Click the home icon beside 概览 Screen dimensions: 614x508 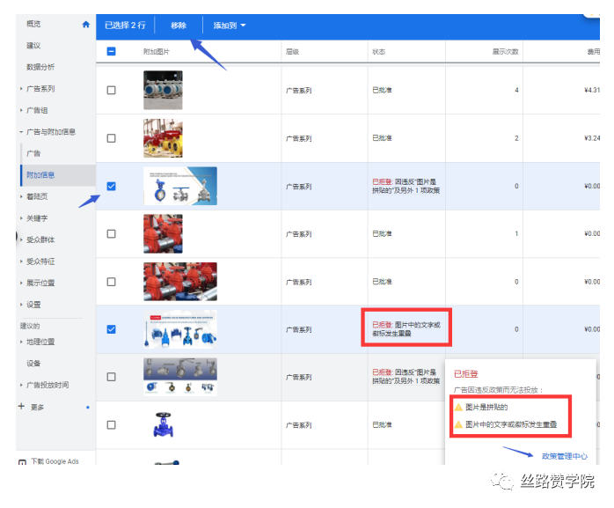tap(85, 25)
